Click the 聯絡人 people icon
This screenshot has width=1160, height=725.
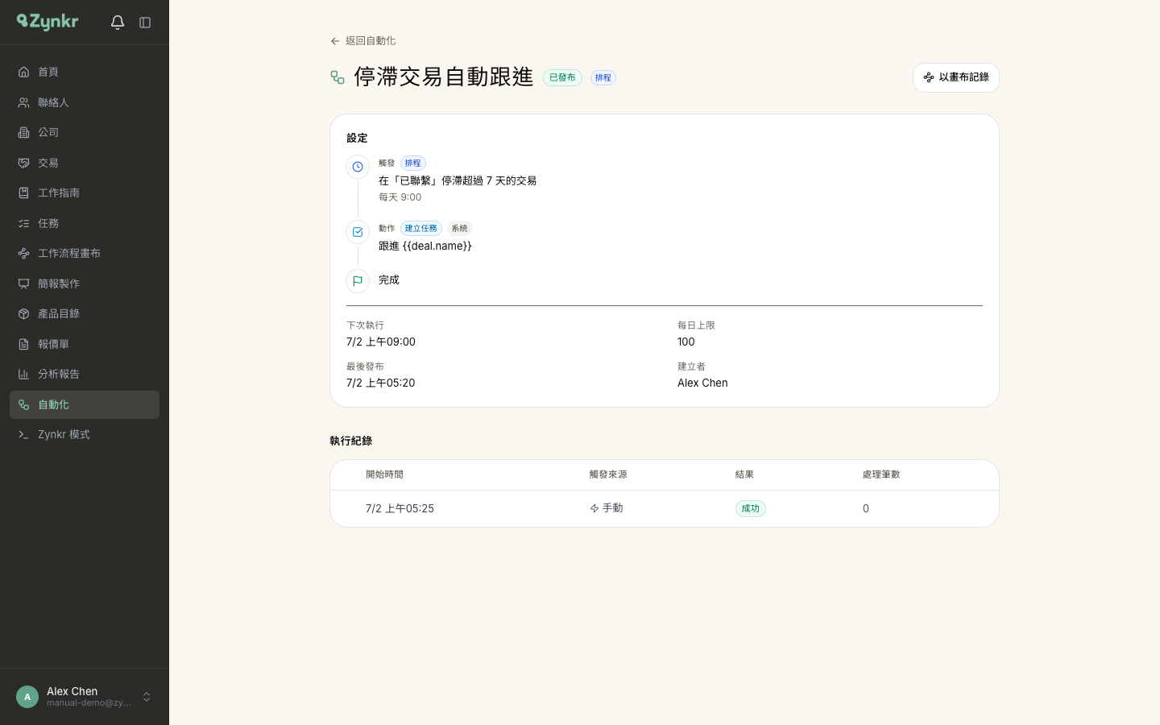click(x=24, y=102)
